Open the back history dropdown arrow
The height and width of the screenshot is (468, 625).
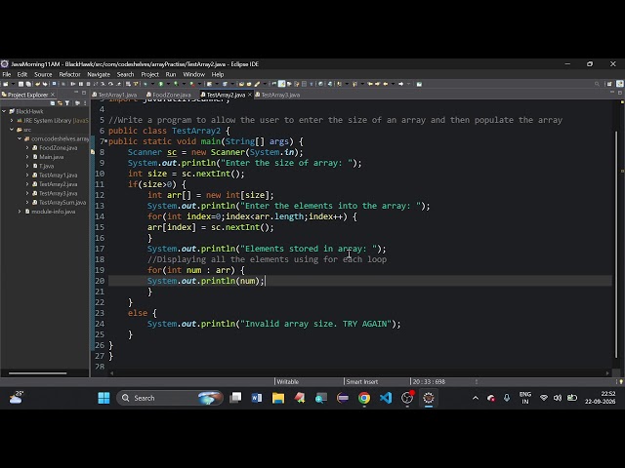pos(393,84)
